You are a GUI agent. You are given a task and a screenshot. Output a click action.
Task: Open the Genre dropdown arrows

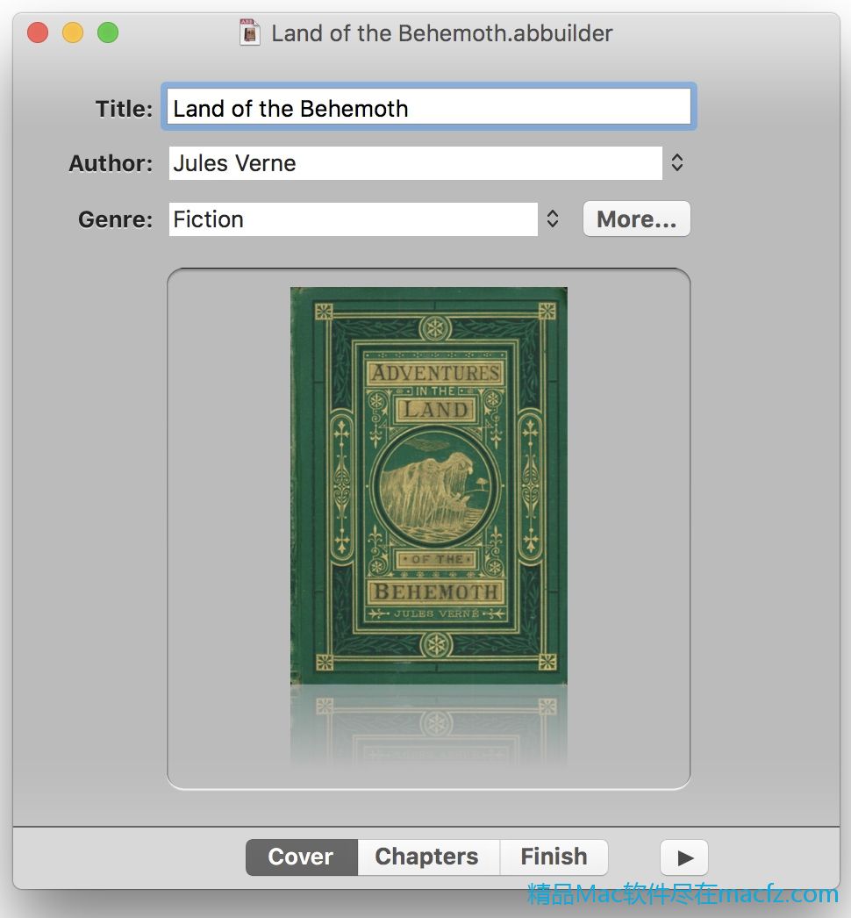click(553, 219)
